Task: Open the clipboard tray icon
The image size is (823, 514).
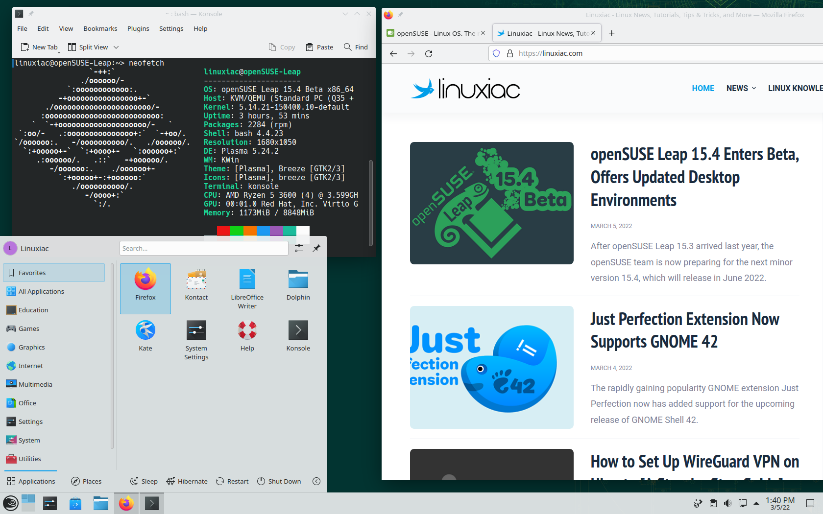Action: click(x=713, y=503)
